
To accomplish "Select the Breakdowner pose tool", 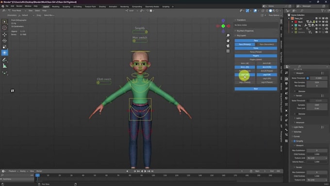I will click(5, 73).
